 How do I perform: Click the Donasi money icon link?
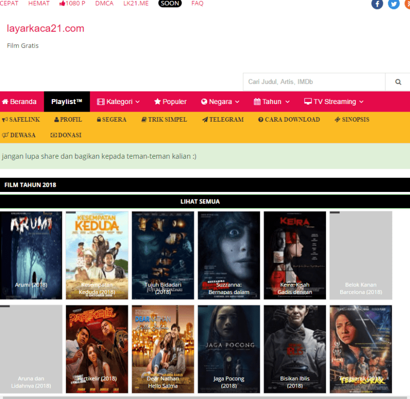(66, 135)
